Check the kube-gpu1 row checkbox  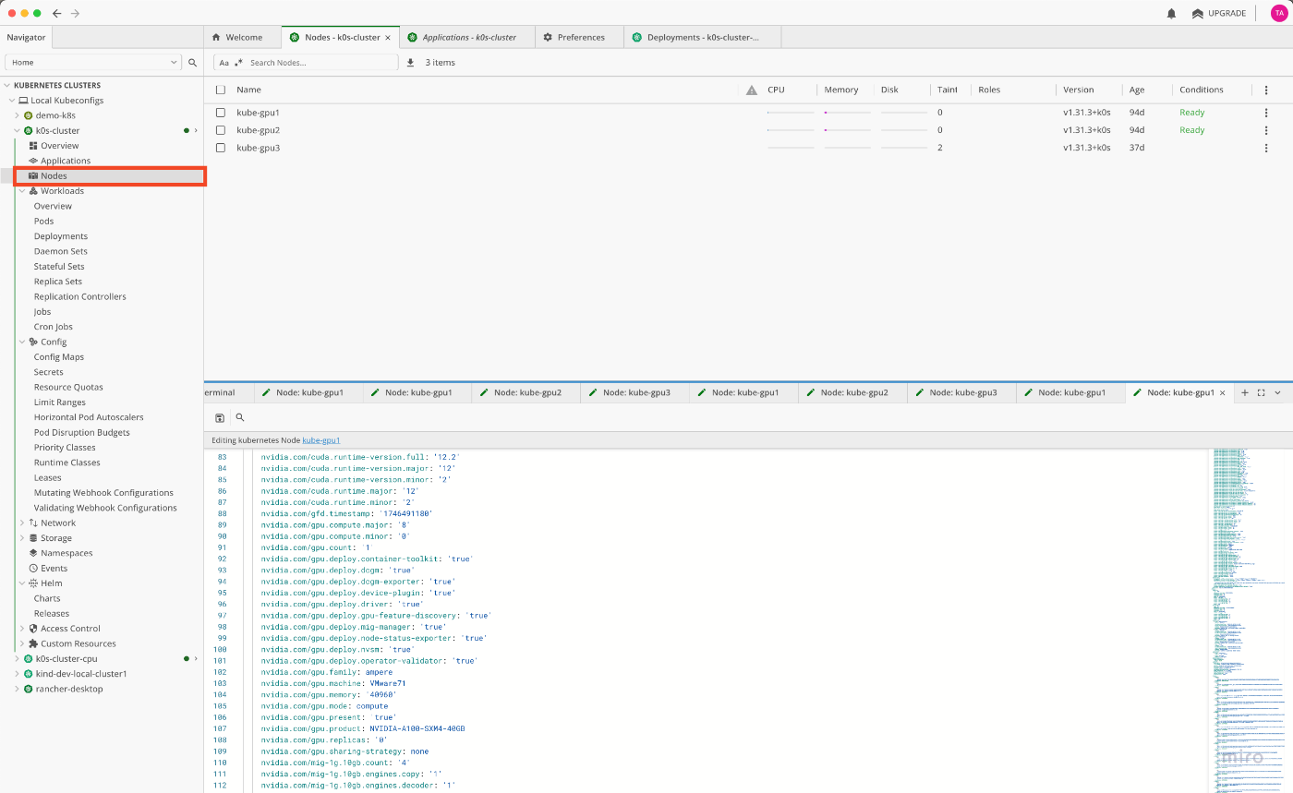[x=221, y=113]
